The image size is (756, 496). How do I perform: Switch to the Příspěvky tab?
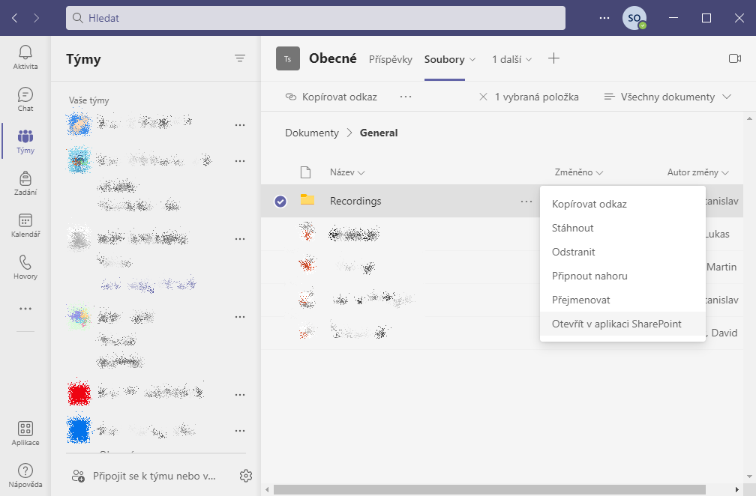[x=390, y=59]
